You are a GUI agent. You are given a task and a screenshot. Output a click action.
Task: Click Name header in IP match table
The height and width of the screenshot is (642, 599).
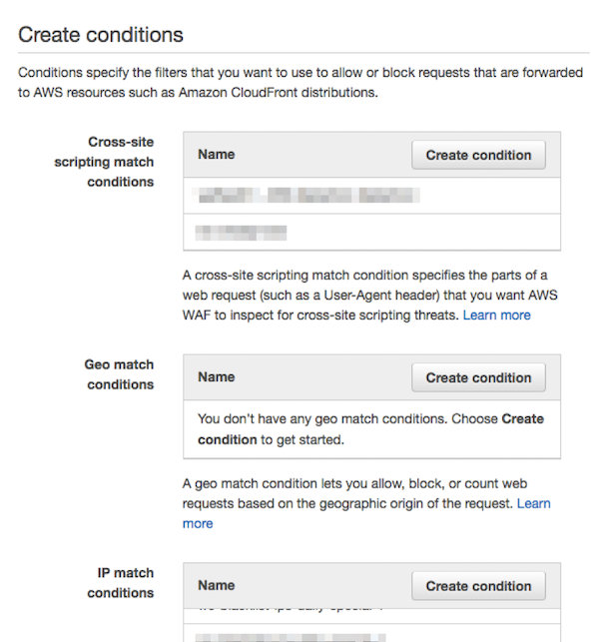coord(217,586)
